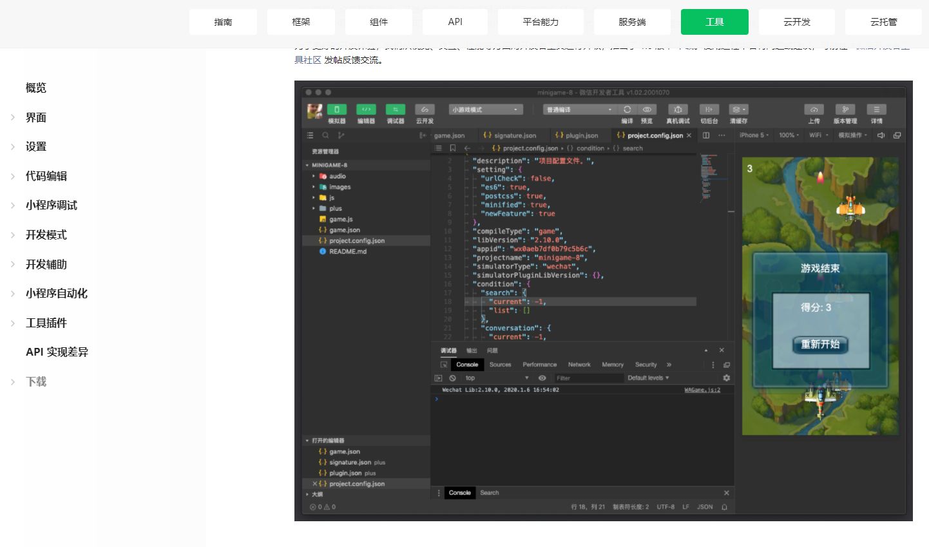Click the 真机调试 remote debug icon

678,110
